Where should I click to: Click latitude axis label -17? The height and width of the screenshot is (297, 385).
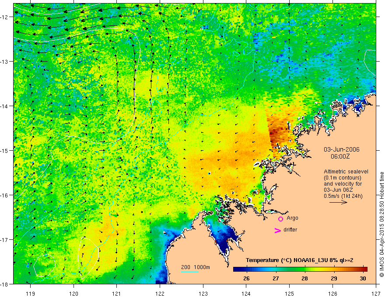click(x=4, y=239)
